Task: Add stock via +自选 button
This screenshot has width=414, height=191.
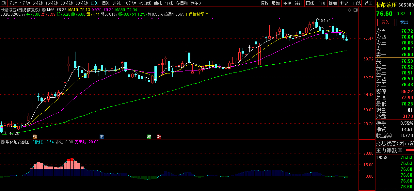Action: pyautogui.click(x=356, y=3)
